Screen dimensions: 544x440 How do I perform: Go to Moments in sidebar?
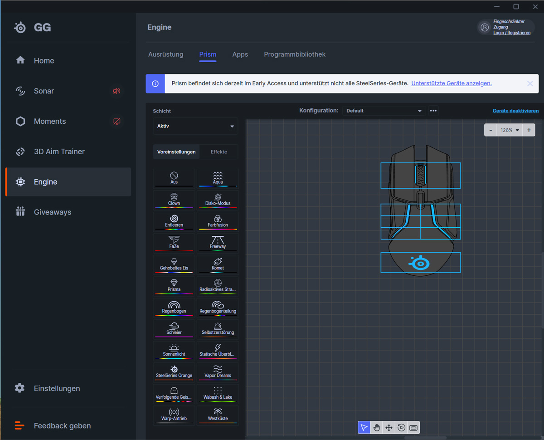click(68, 122)
